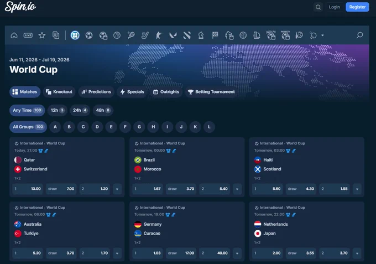Select the Valorant esports icon
The width and height of the screenshot is (376, 264).
click(173, 35)
